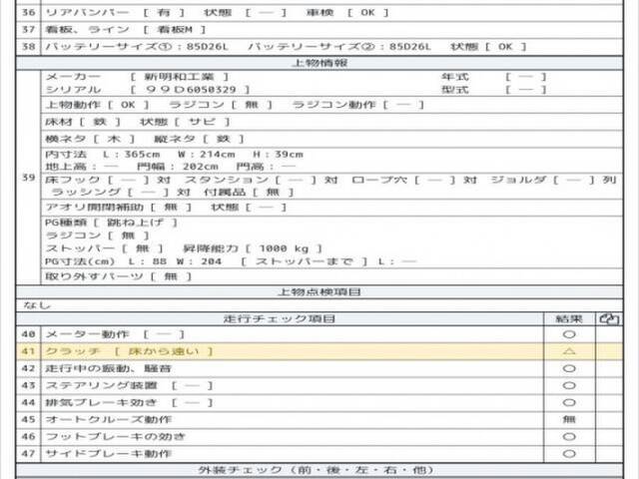Click the ジョルダ entry
This screenshot has width=639, height=479.
point(553,180)
